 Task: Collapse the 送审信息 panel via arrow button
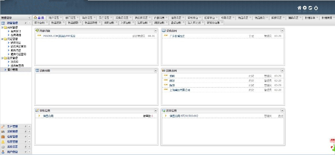point(282,111)
